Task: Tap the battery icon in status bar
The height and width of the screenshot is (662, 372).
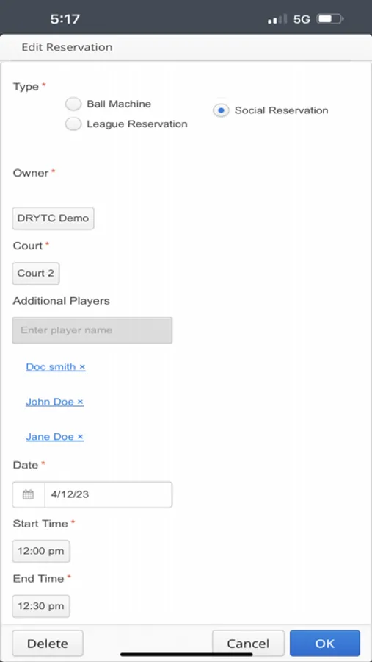Action: tap(330, 19)
